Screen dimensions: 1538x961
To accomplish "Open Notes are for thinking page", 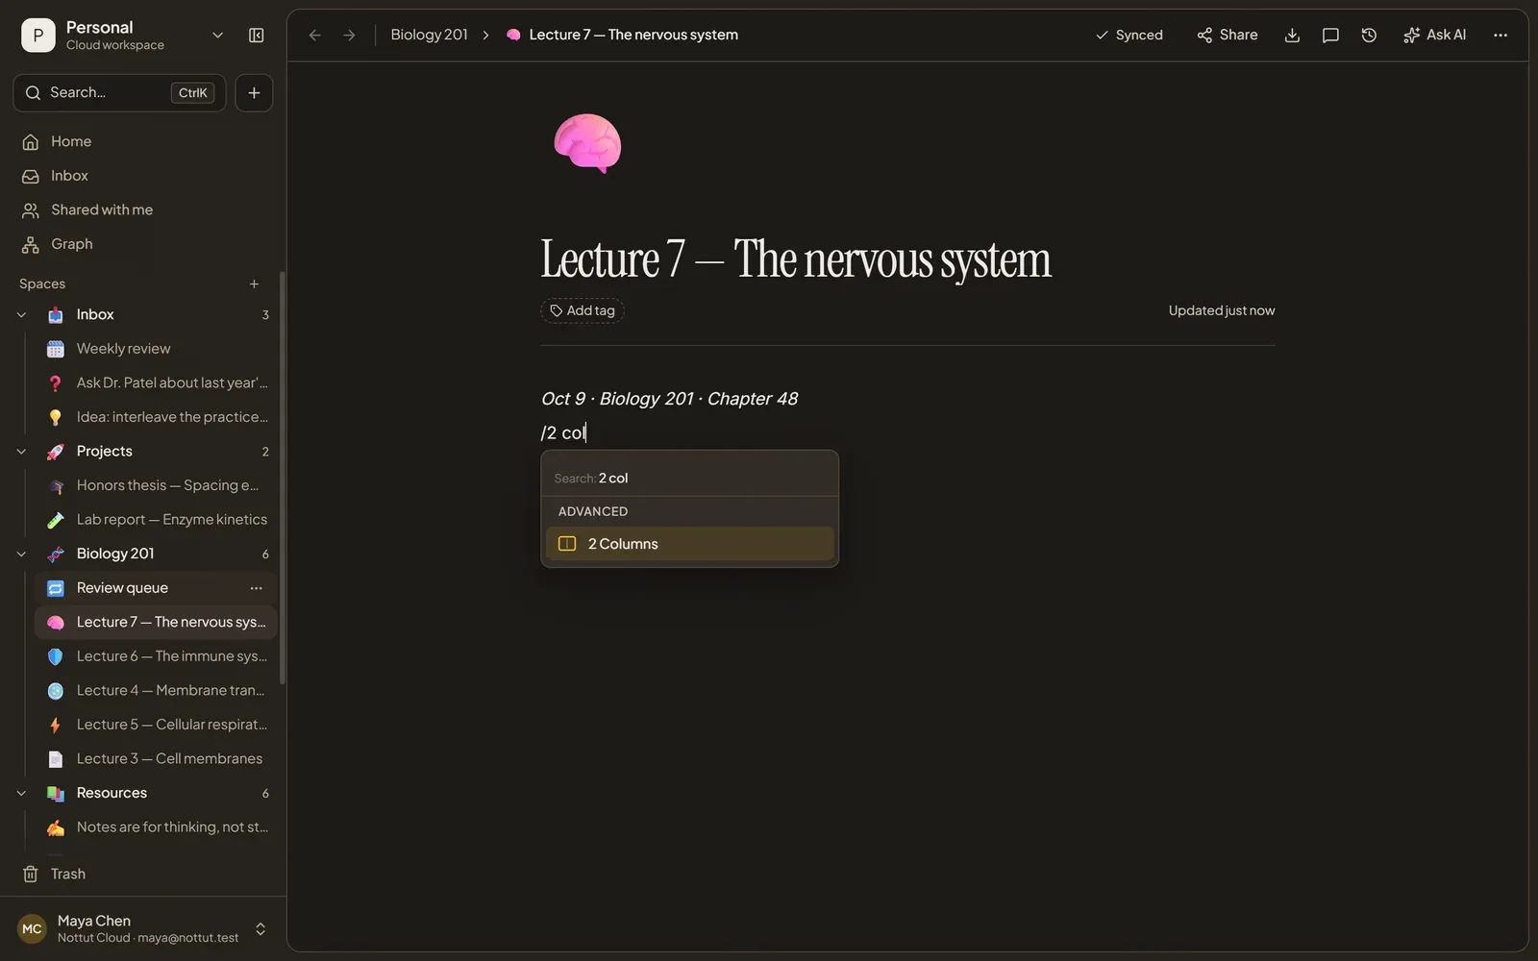I will coord(156,827).
